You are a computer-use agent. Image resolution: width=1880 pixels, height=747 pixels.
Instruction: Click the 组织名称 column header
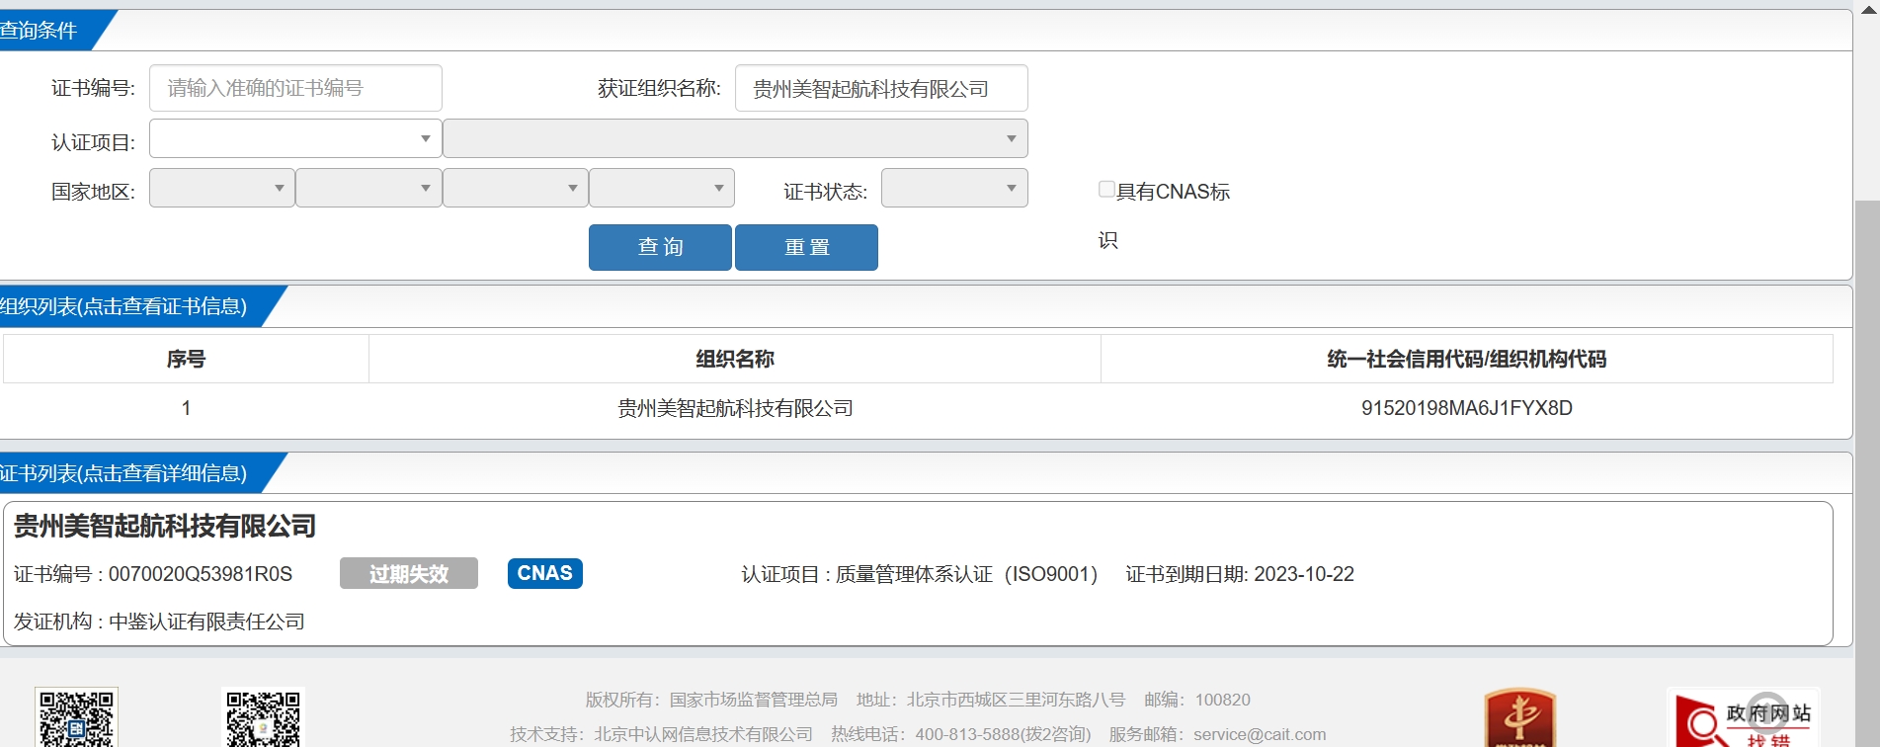click(735, 359)
